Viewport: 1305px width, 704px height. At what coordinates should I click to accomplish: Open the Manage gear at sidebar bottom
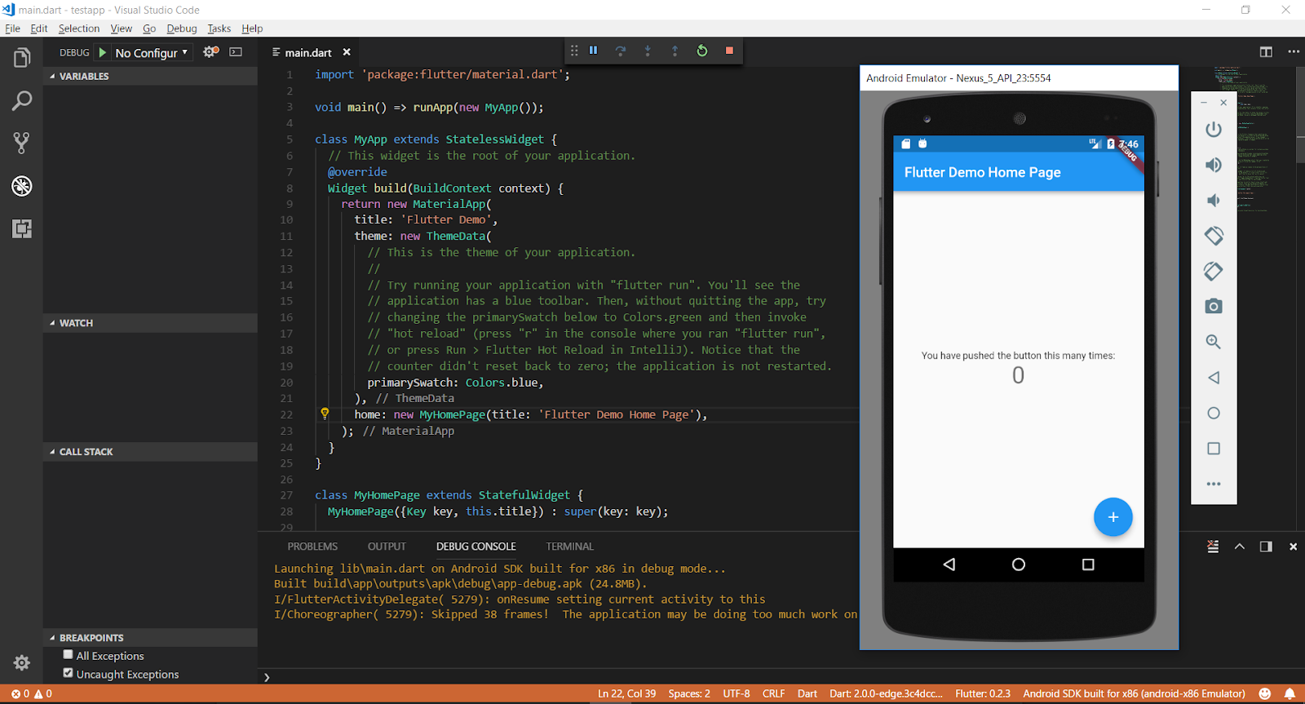(22, 663)
